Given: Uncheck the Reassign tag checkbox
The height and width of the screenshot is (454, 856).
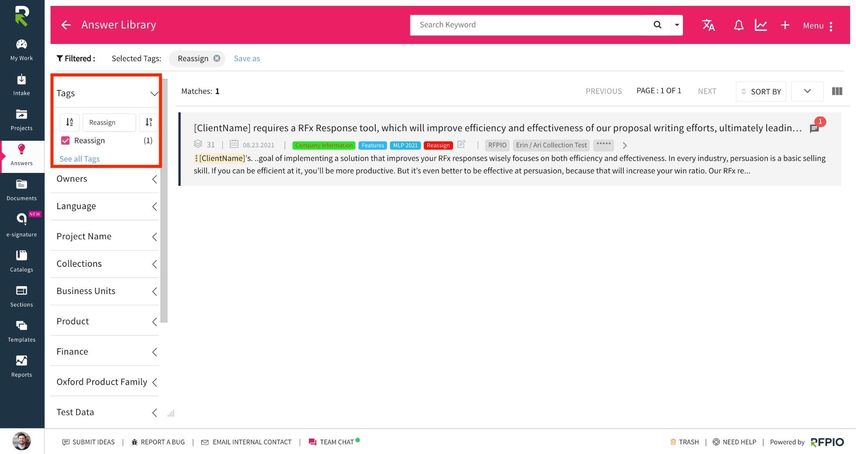Looking at the screenshot, I should pyautogui.click(x=65, y=140).
